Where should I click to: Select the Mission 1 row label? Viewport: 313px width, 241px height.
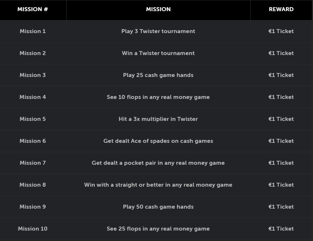[33, 31]
